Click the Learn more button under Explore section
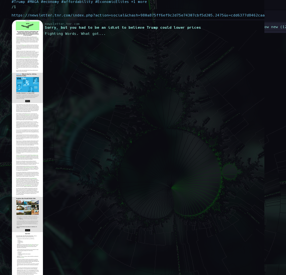 point(27,230)
